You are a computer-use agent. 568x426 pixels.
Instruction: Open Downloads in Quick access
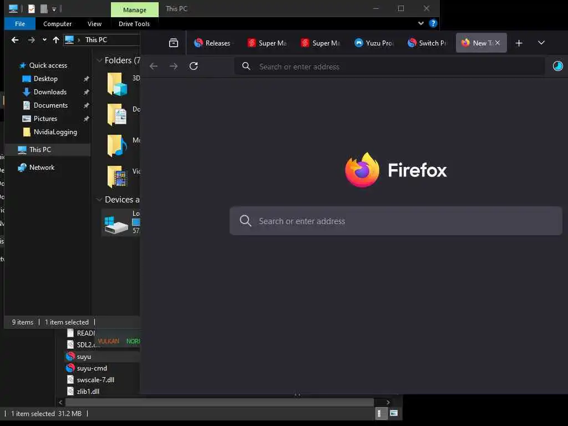point(50,92)
